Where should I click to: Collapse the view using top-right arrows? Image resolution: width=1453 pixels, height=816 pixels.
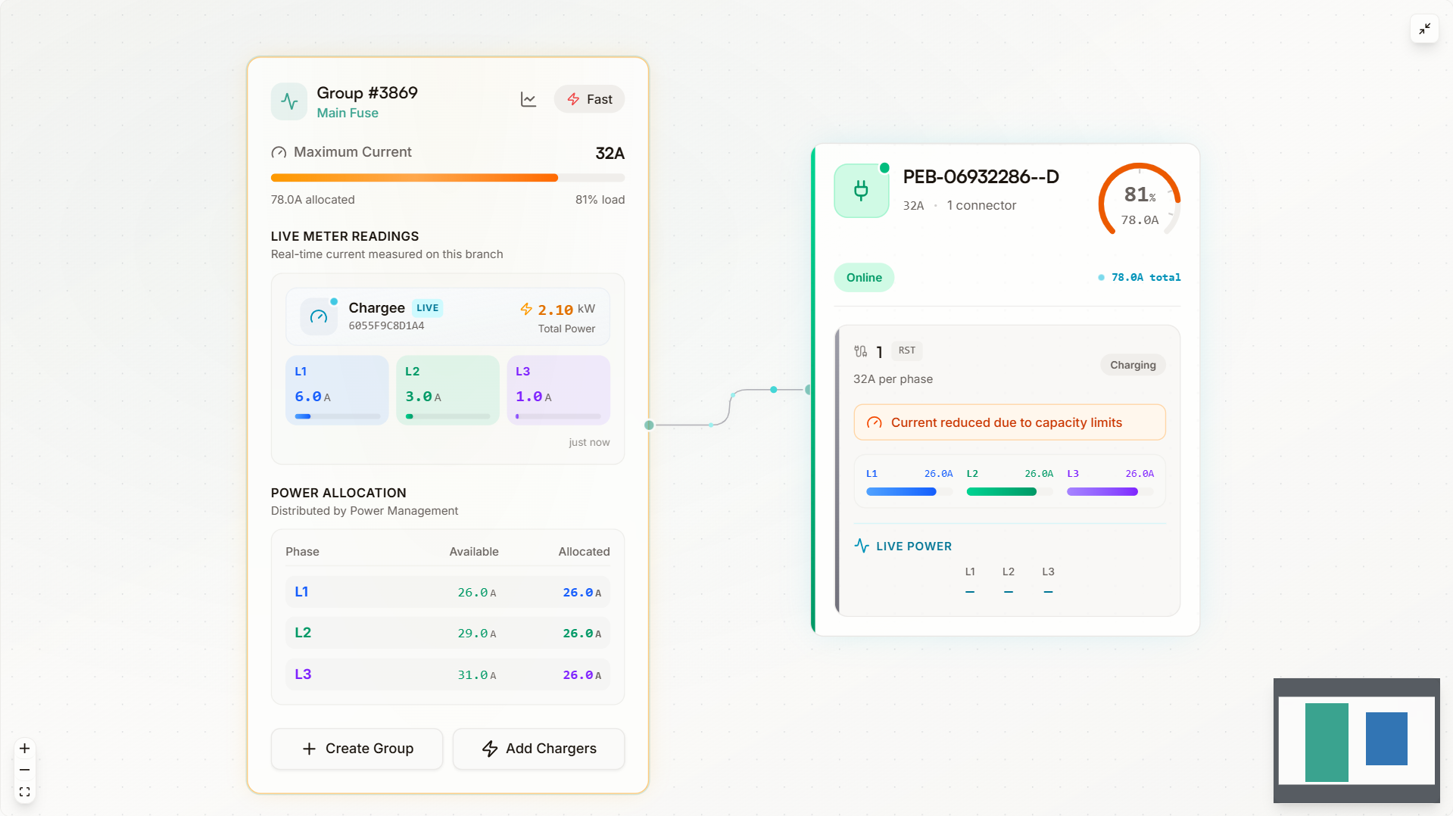click(x=1424, y=29)
